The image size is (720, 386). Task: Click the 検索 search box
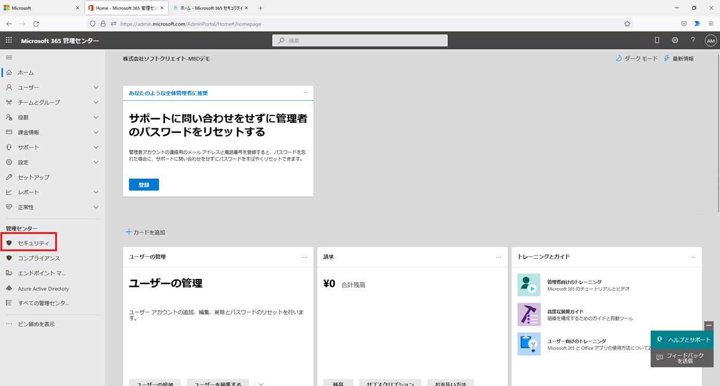[360, 41]
